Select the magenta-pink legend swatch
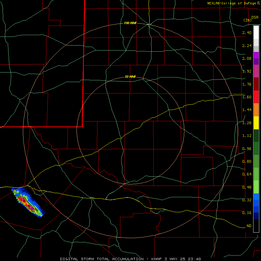The width and height of the screenshot is (261, 261). click(256, 71)
